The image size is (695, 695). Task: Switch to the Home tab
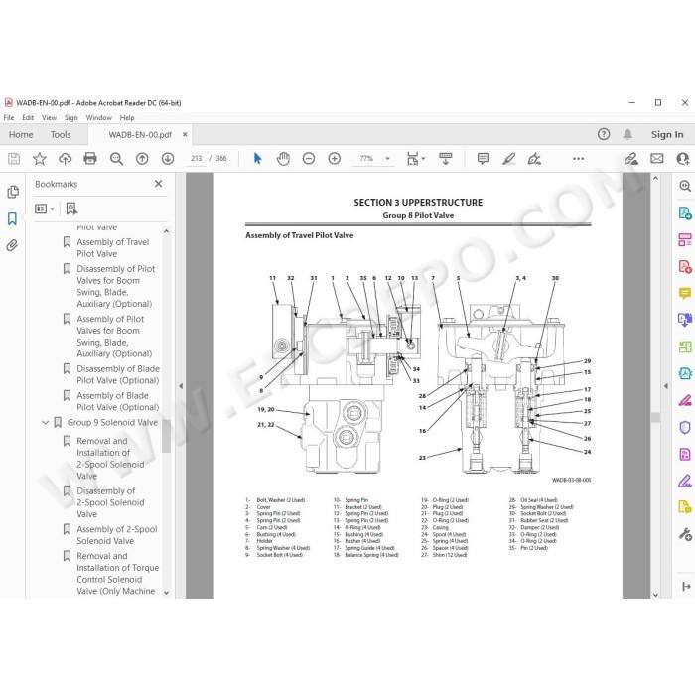[x=21, y=134]
